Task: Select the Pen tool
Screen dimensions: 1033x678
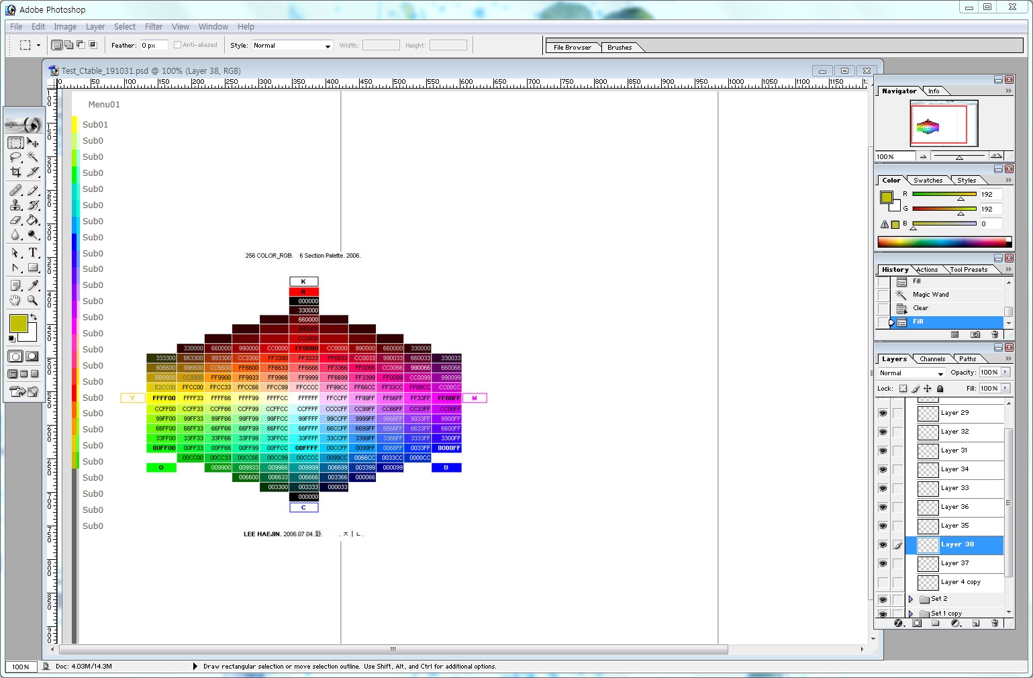Action: [x=15, y=268]
